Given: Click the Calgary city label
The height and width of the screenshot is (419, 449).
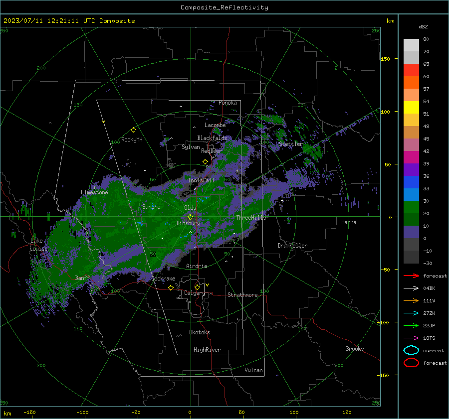Looking at the screenshot, I should tap(195, 293).
